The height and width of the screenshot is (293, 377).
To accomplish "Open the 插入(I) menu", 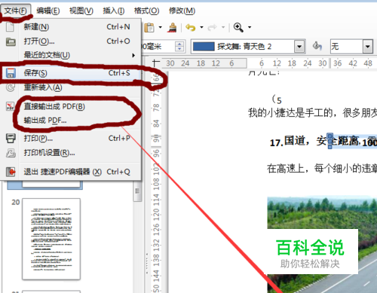I will pyautogui.click(x=114, y=11).
